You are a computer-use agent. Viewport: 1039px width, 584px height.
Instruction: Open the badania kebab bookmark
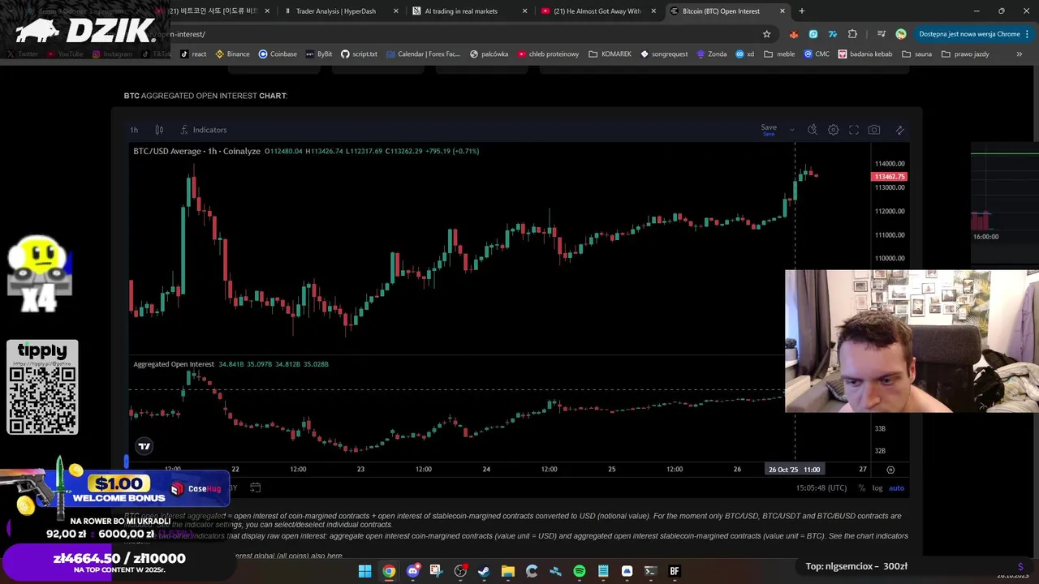pyautogui.click(x=865, y=54)
